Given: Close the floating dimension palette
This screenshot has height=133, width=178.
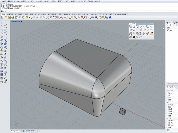Looking at the screenshot, I should click(152, 24).
